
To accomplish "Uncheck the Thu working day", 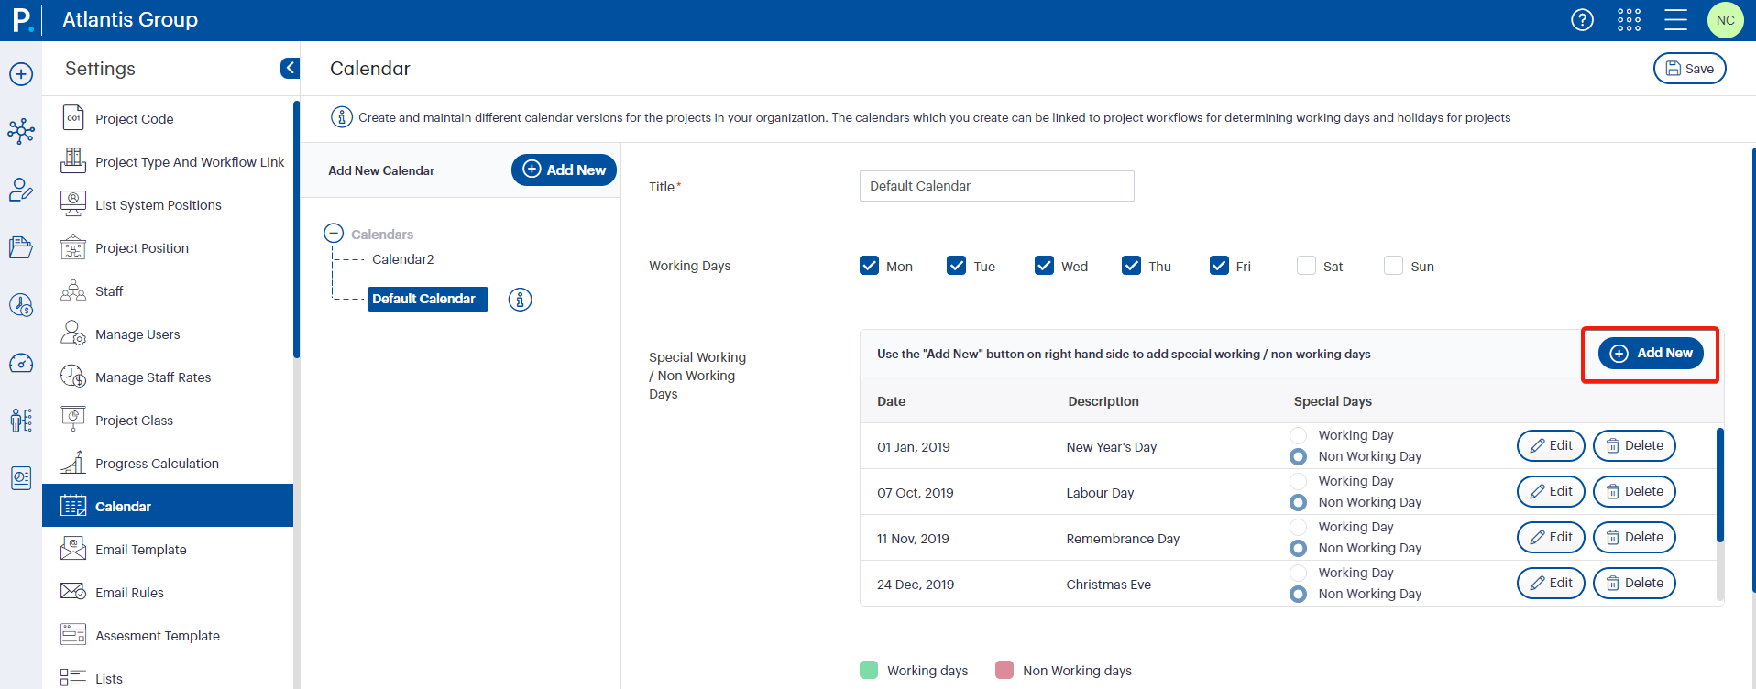I will point(1131,266).
